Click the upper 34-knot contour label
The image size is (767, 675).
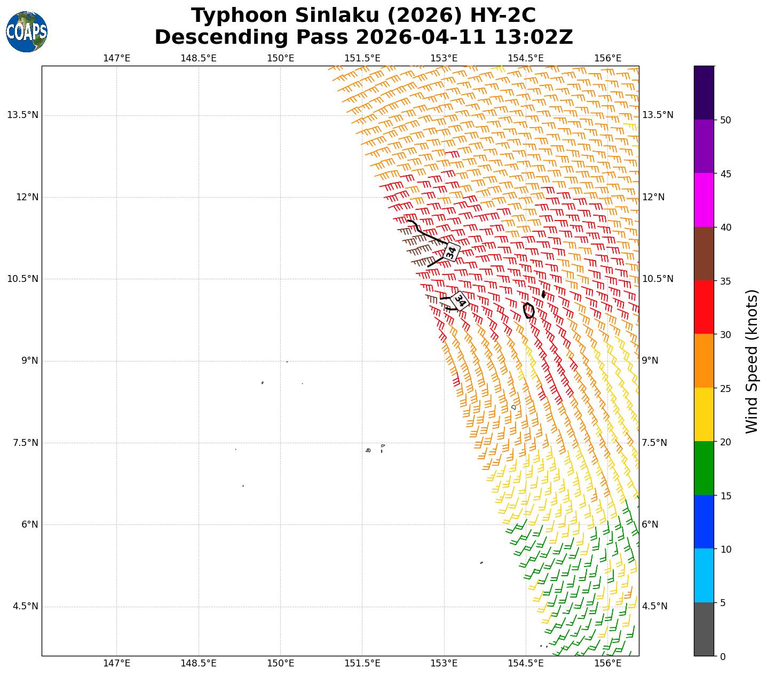pos(451,252)
